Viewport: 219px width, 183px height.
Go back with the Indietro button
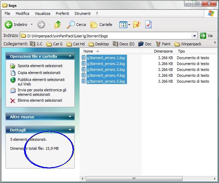(x=16, y=25)
